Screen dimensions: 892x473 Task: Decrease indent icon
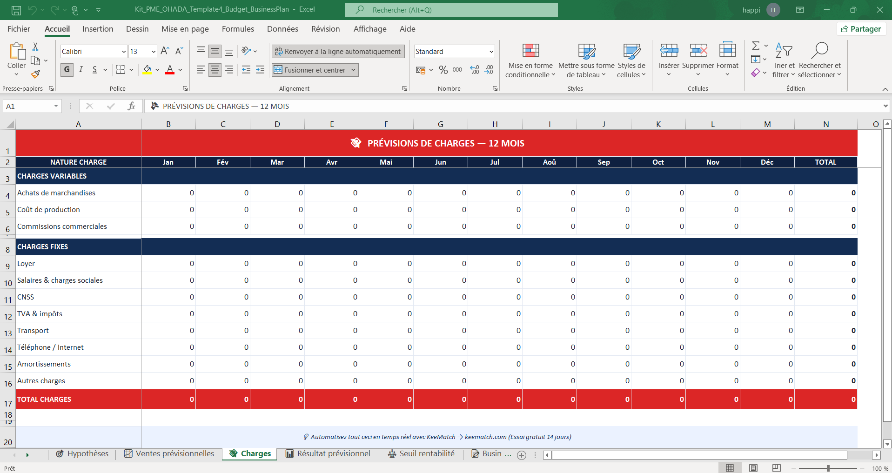[x=246, y=70]
